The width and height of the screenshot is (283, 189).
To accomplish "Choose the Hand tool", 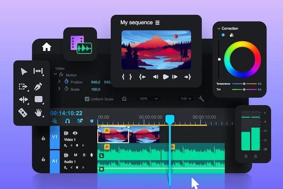I will (x=38, y=112).
